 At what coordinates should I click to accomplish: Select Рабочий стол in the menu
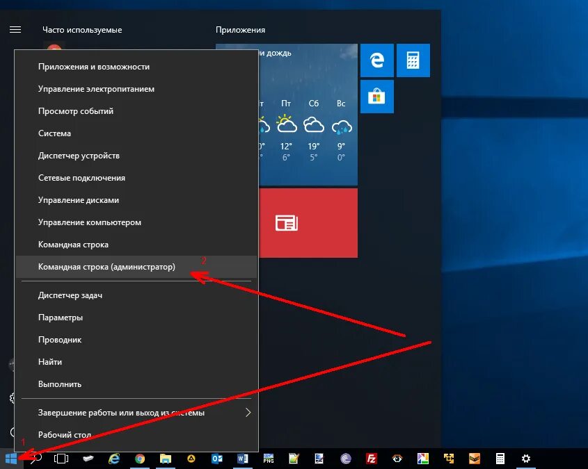pyautogui.click(x=136, y=435)
